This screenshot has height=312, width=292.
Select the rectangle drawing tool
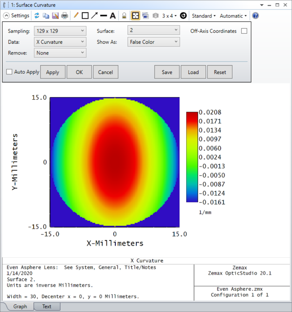(x=85, y=16)
